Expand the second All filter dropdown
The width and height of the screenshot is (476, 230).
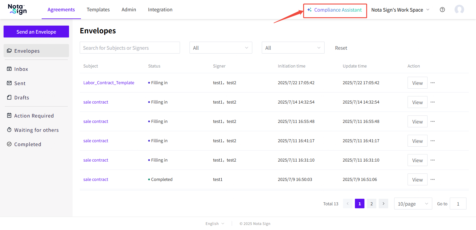pos(293,48)
